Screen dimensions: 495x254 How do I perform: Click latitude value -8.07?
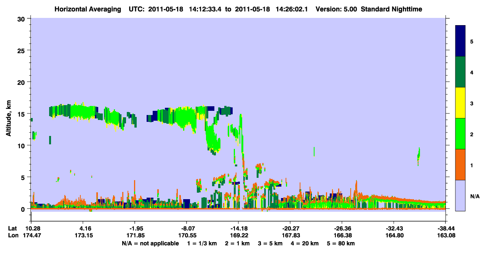(187, 228)
